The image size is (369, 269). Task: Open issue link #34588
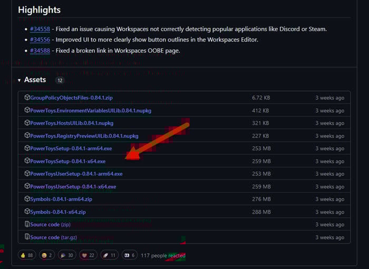coord(40,51)
